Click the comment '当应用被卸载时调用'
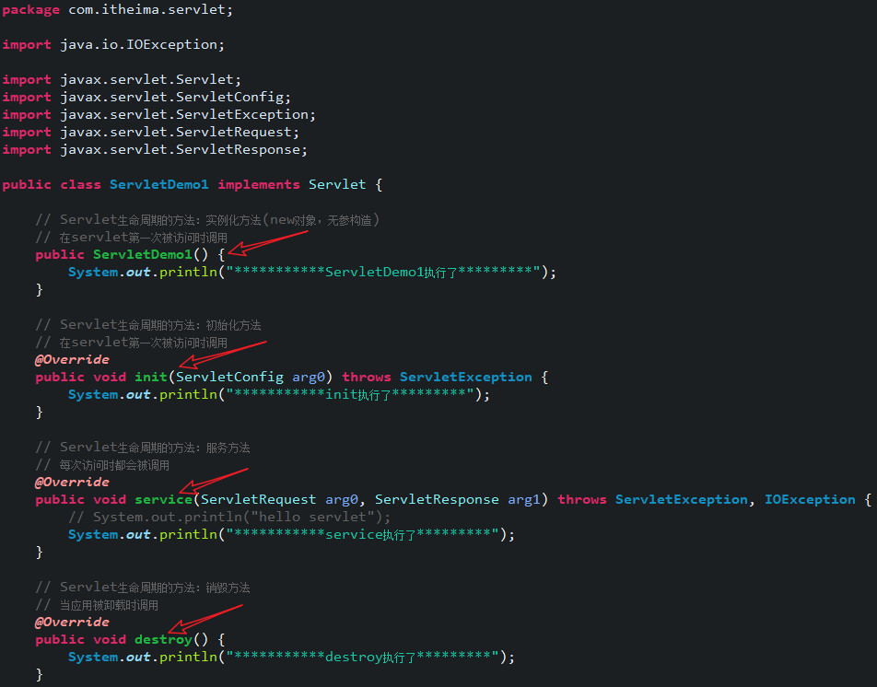The height and width of the screenshot is (687, 877). (x=97, y=605)
